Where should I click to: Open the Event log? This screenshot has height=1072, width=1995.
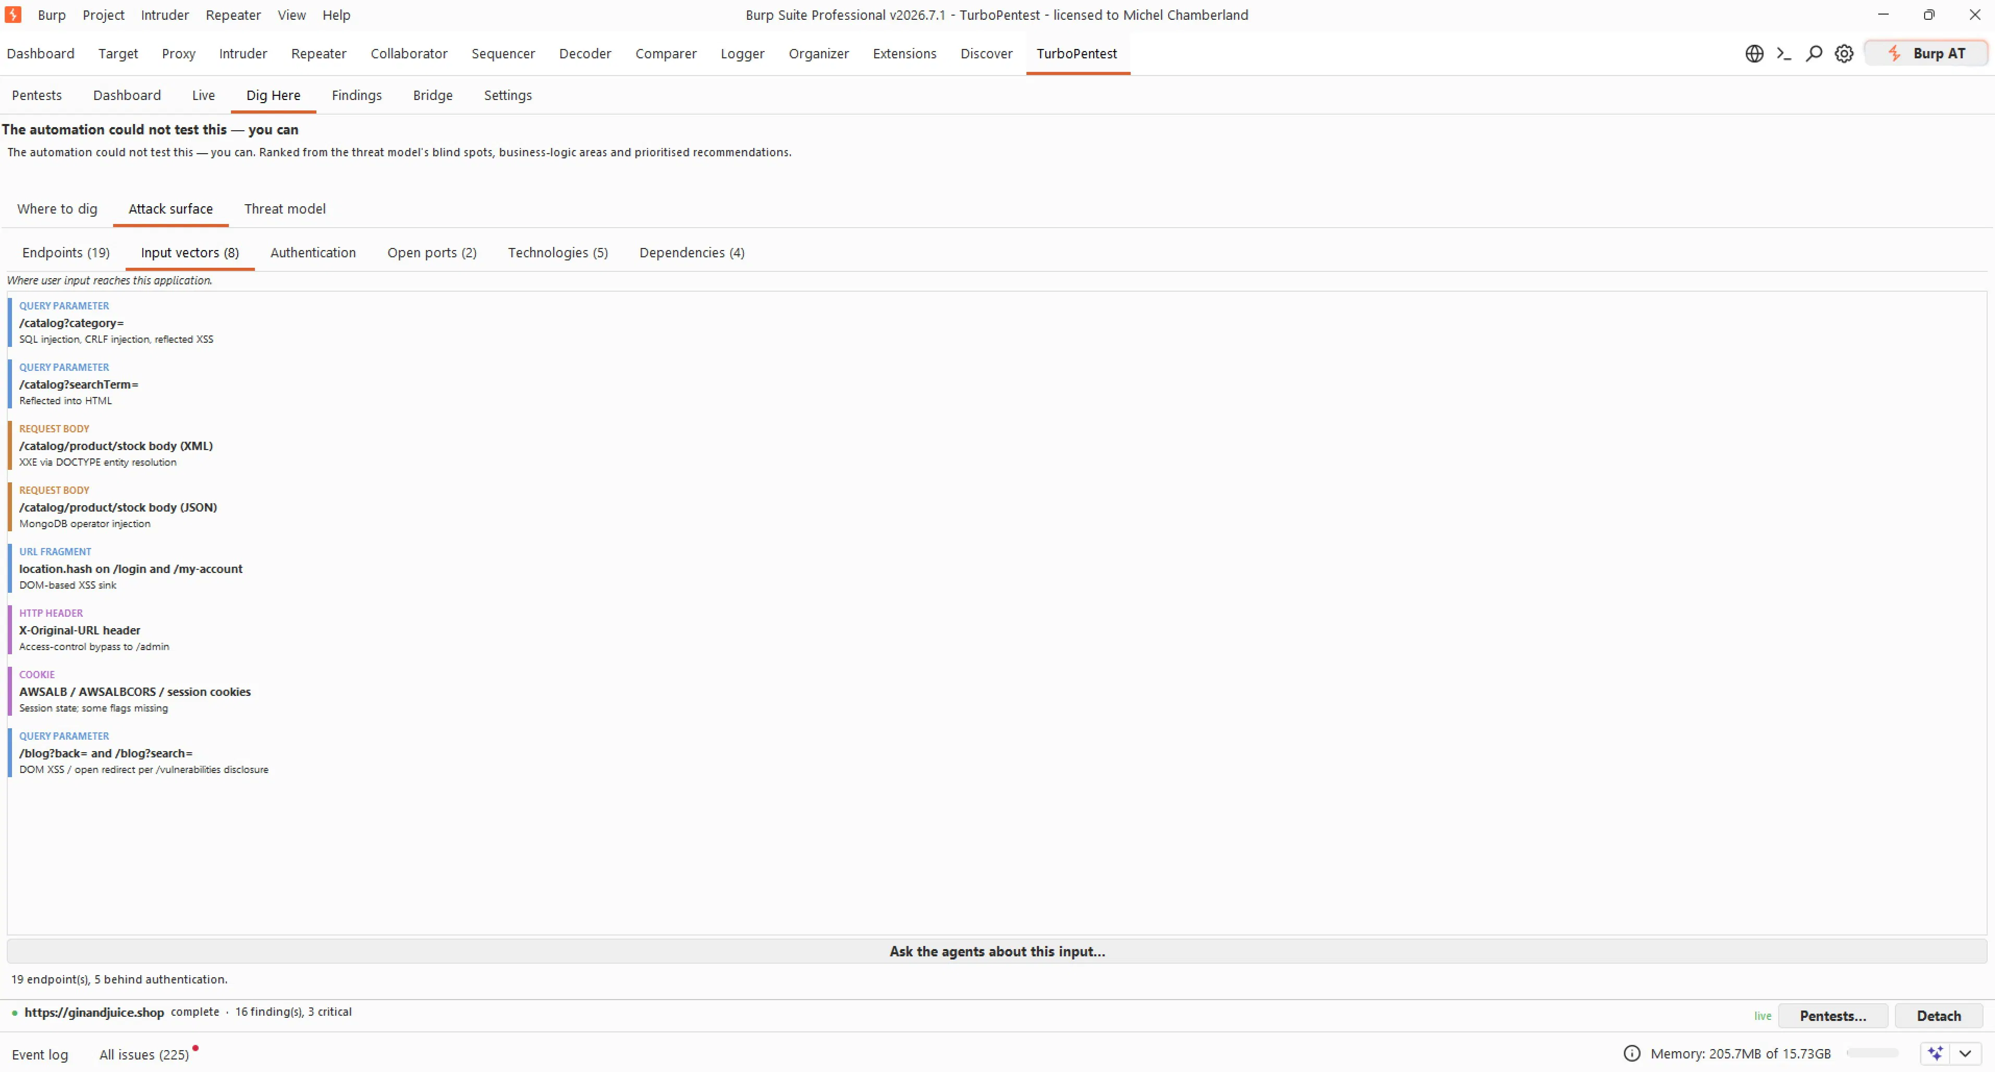(40, 1054)
